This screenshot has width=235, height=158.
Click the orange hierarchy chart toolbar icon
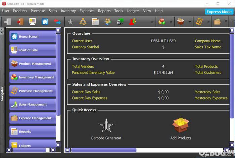(x=83, y=22)
